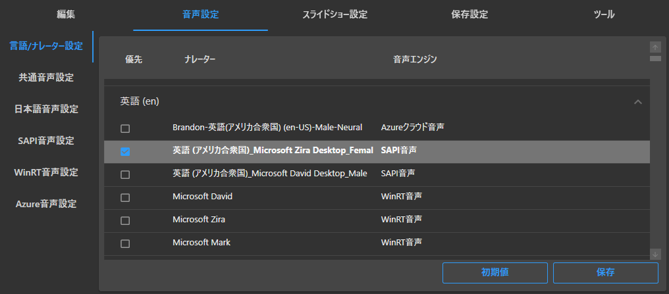Open the スライドショー設定 tab
Viewport: 669px width, 294px height.
[x=334, y=14]
